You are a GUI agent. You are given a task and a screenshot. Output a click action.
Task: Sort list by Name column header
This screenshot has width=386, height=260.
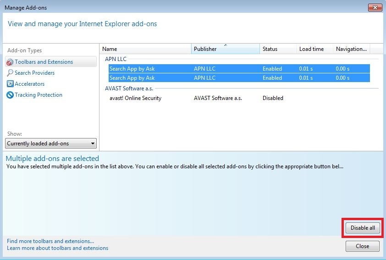(145, 49)
